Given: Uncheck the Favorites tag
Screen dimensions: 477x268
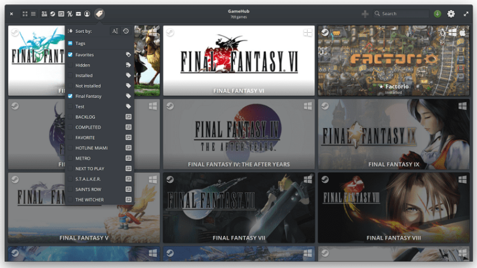Looking at the screenshot, I should (70, 55).
